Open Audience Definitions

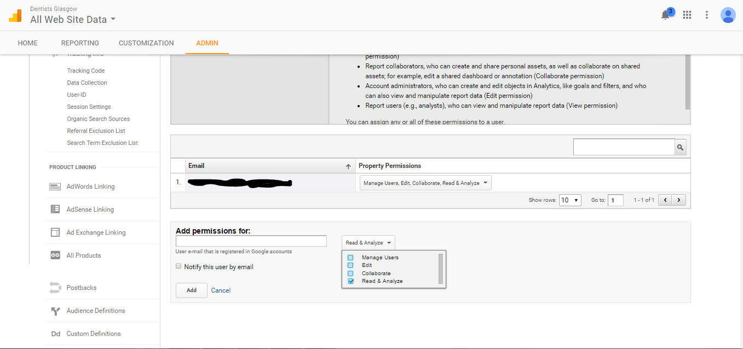pyautogui.click(x=96, y=311)
